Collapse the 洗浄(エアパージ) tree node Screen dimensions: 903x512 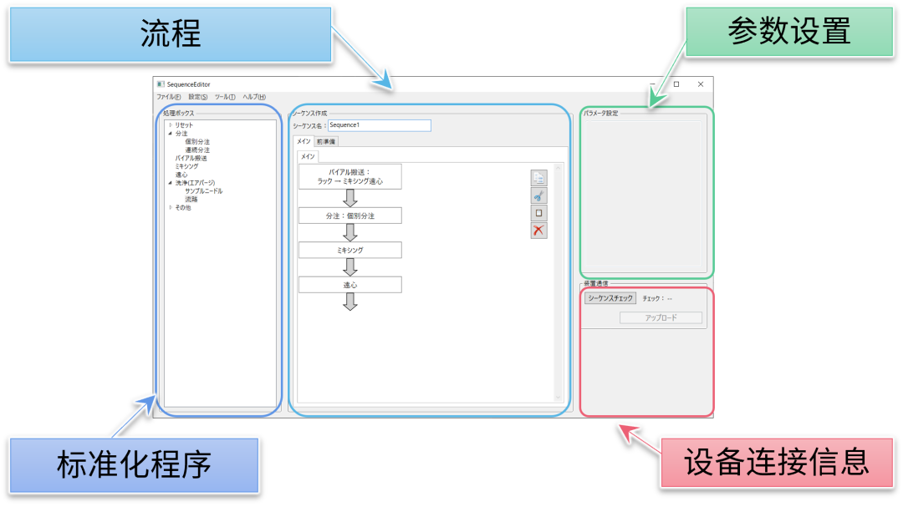[171, 183]
